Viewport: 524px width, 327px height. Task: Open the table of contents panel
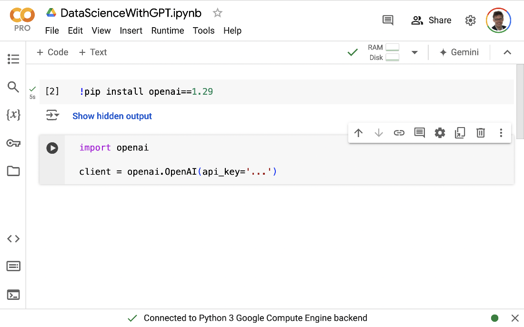(13, 59)
